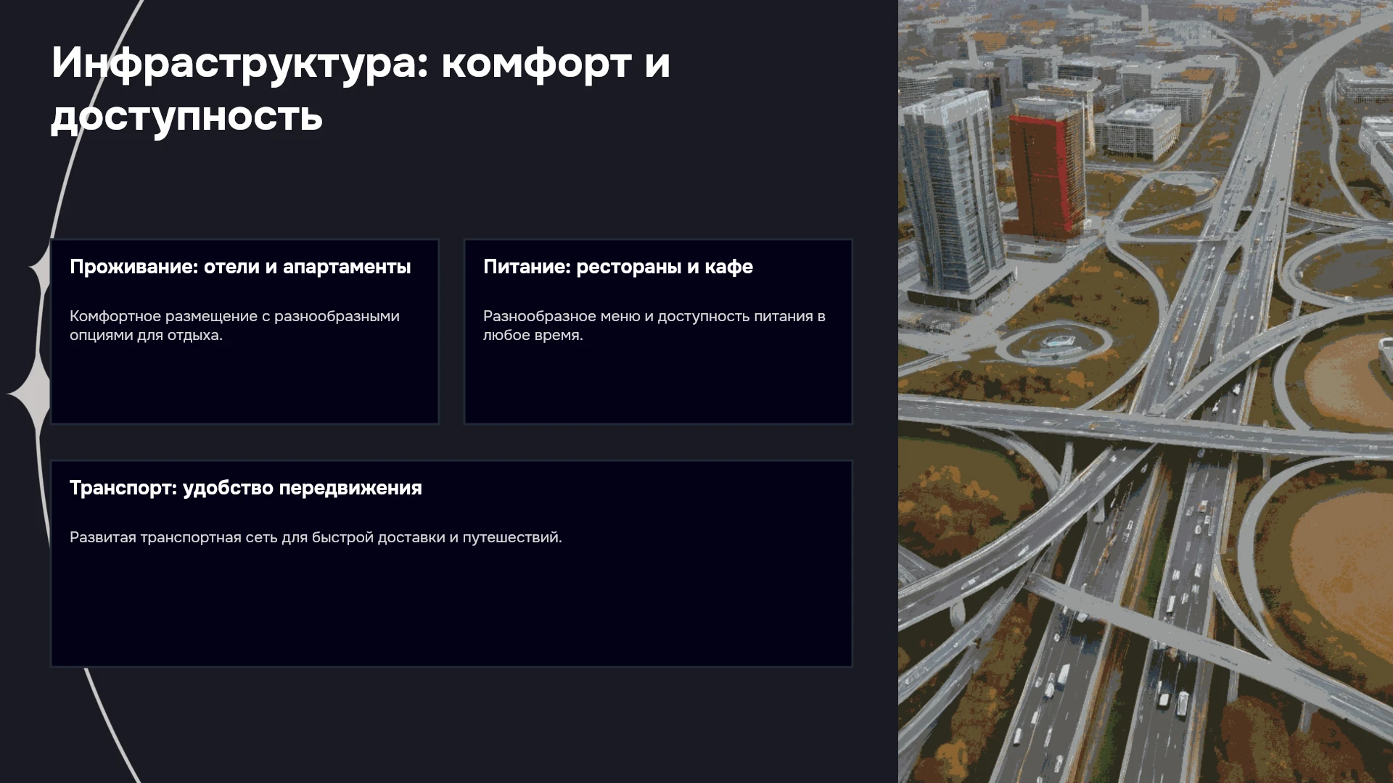Image resolution: width=1393 pixels, height=783 pixels.
Task: Select the heading "Питание: рестораны и кафе"
Action: (x=618, y=267)
